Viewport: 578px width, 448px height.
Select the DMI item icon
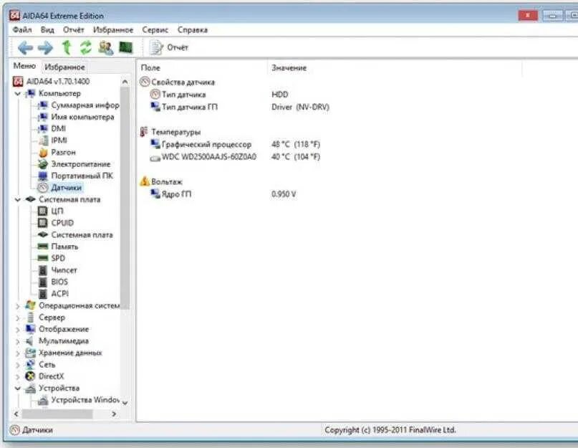[x=43, y=129]
